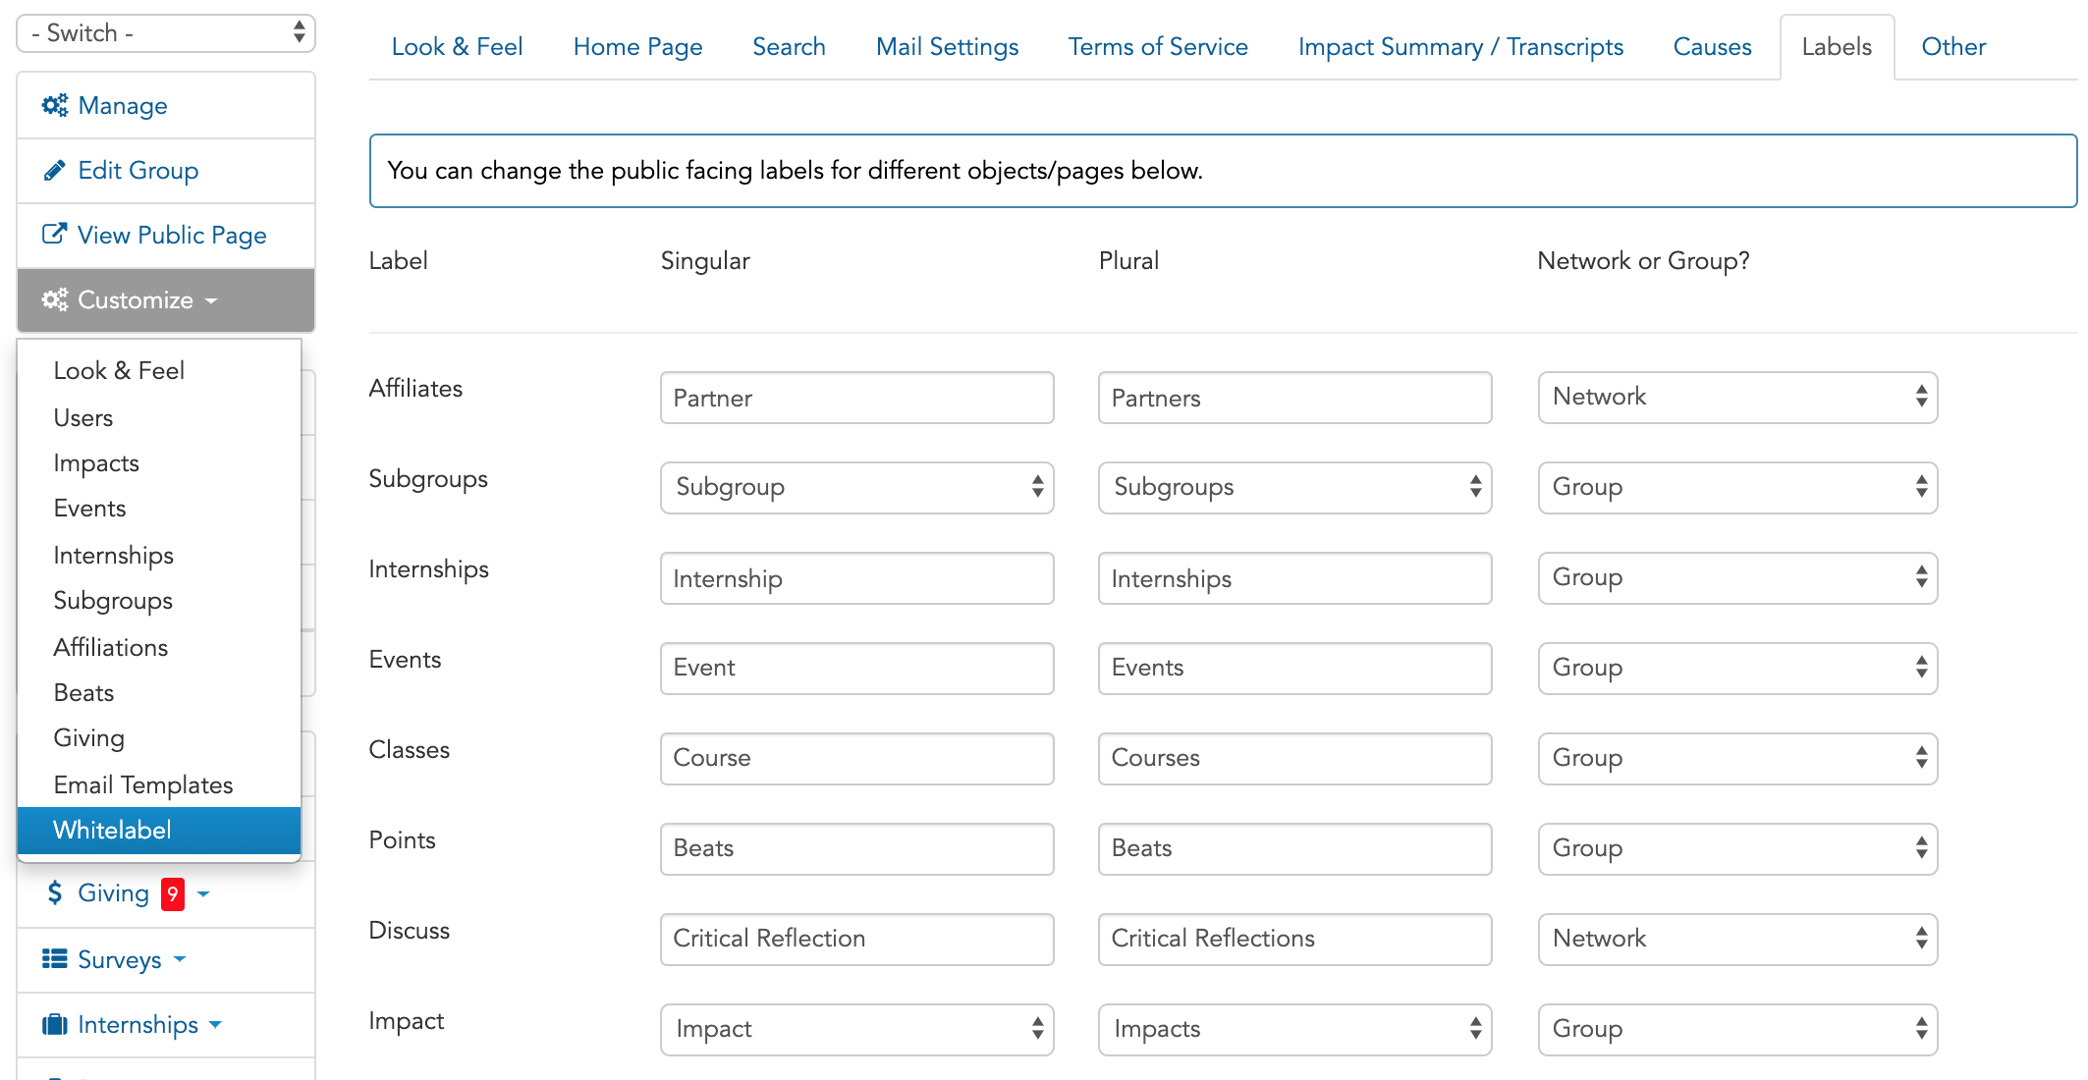Open Discuss Network or Group dropdown

pos(1737,939)
